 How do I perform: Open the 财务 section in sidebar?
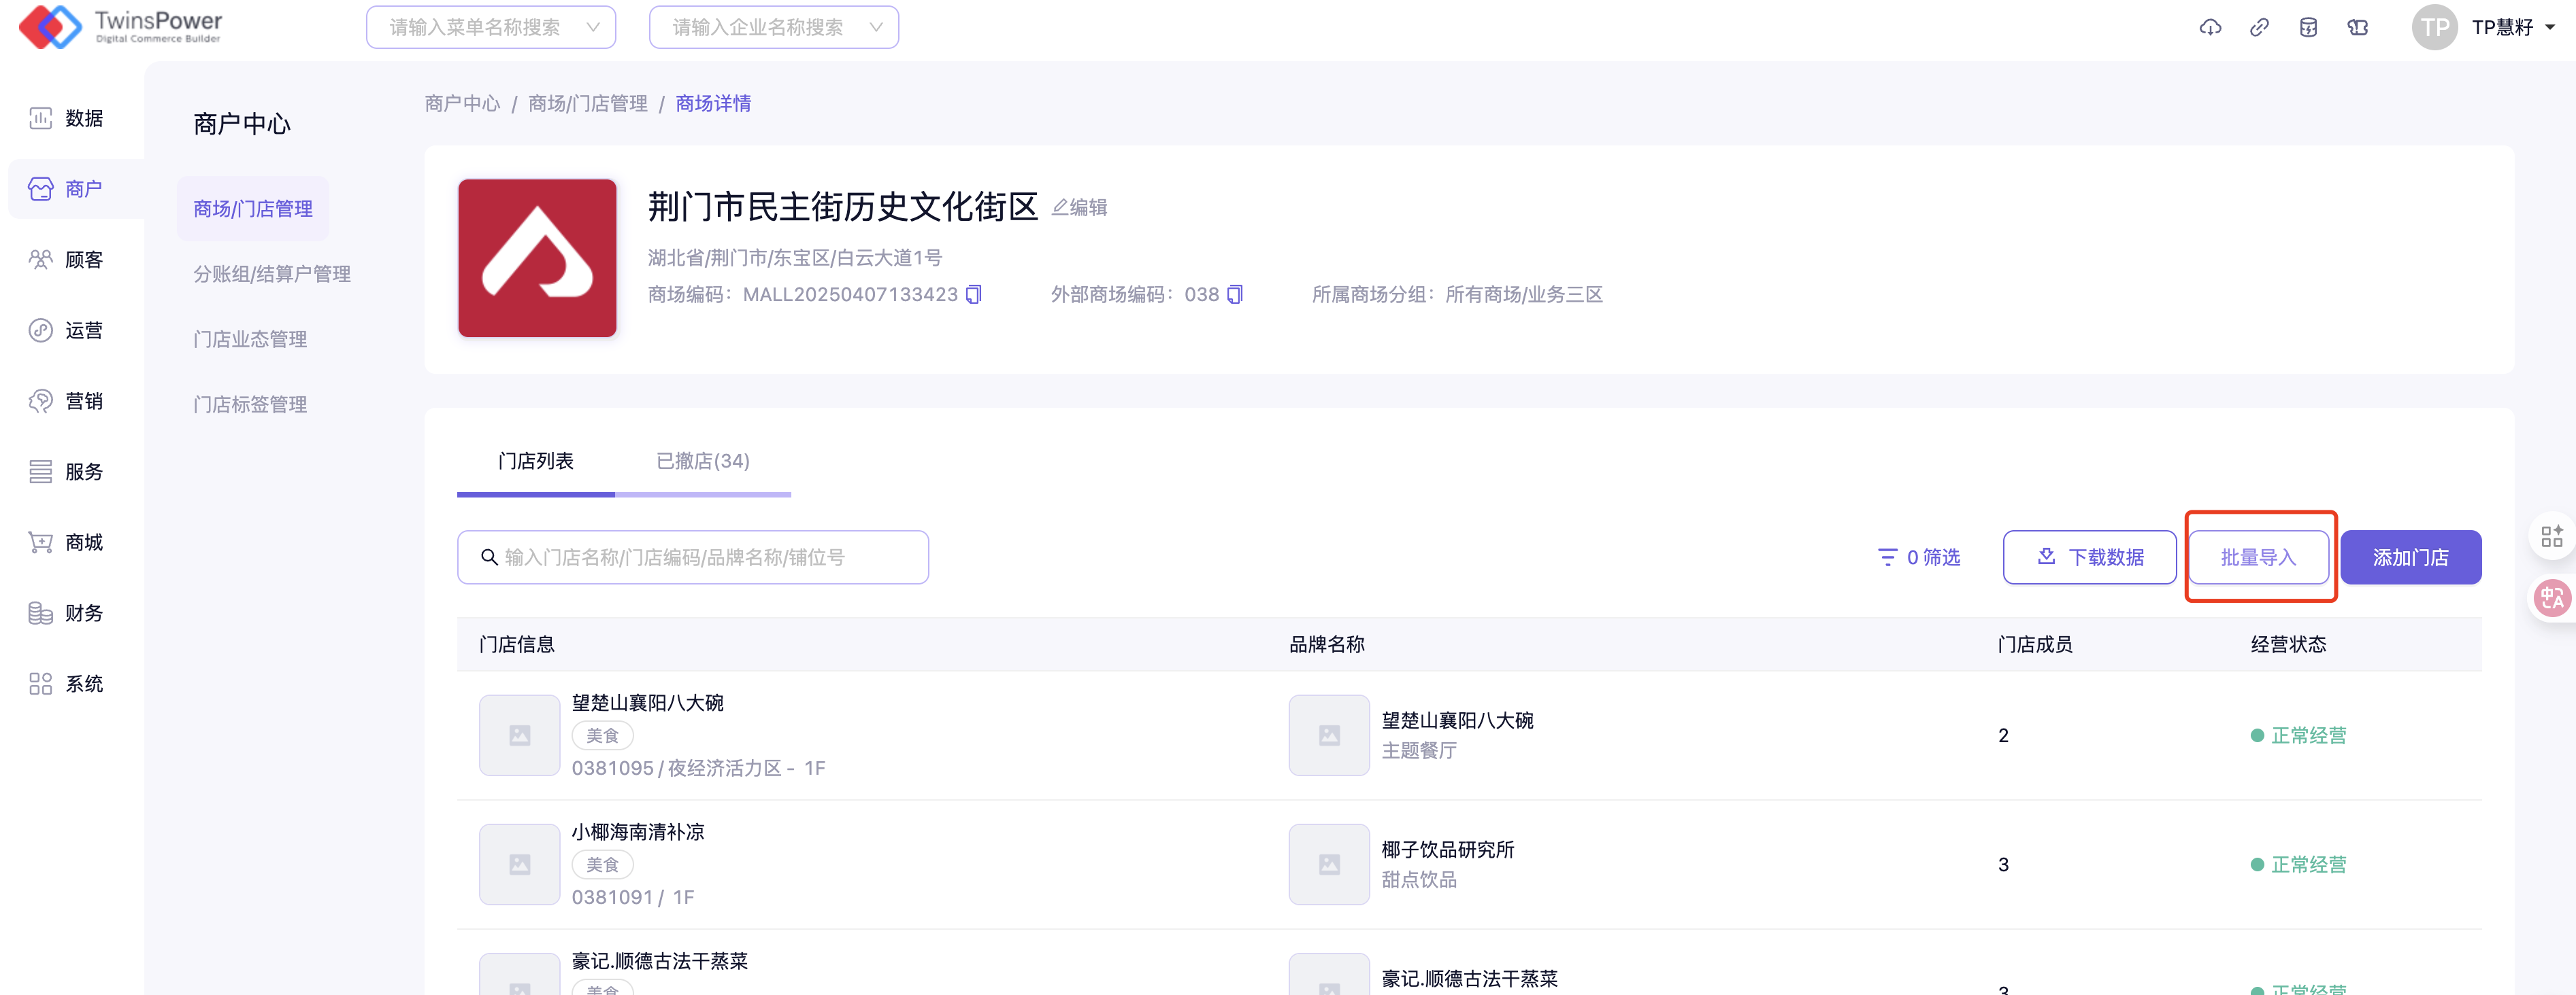[66, 614]
